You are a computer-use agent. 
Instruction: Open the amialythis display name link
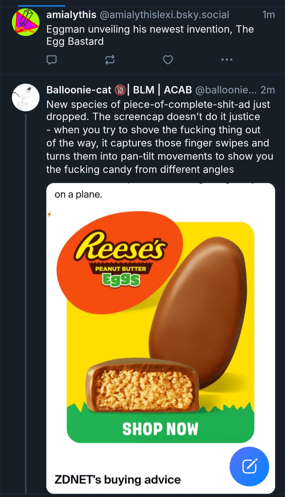tap(71, 15)
